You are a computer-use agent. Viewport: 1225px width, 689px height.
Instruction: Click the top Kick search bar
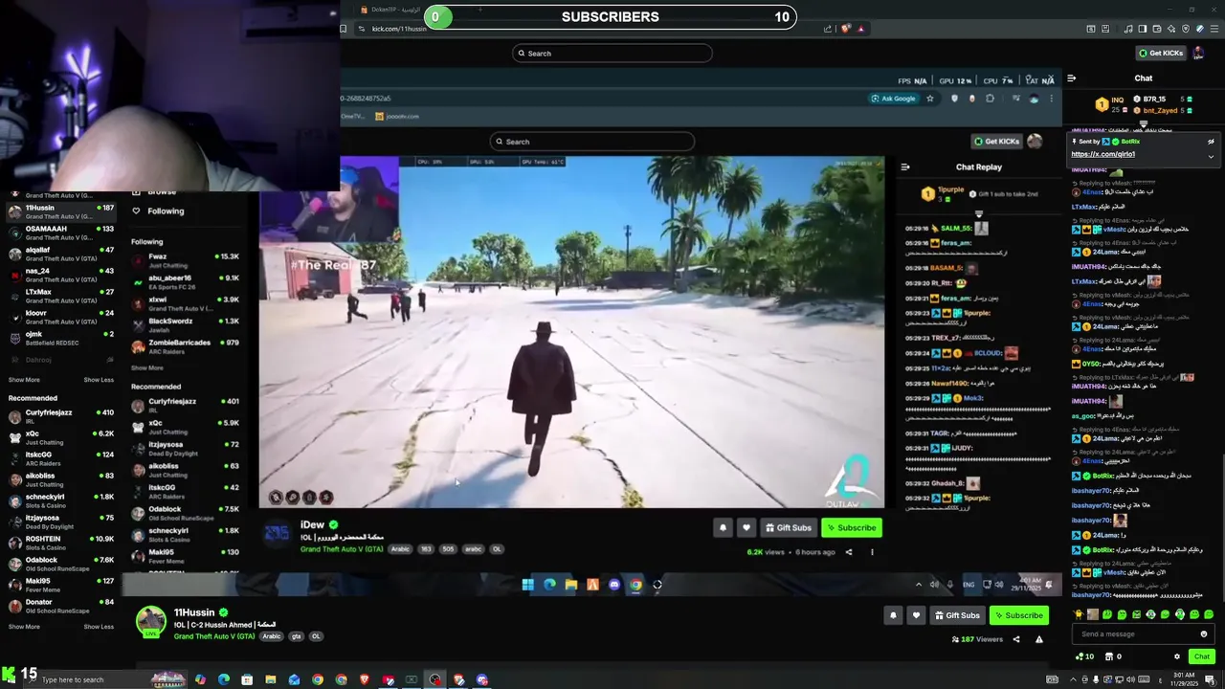(x=612, y=54)
